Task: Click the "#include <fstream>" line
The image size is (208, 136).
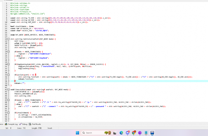Action: click(20, 10)
